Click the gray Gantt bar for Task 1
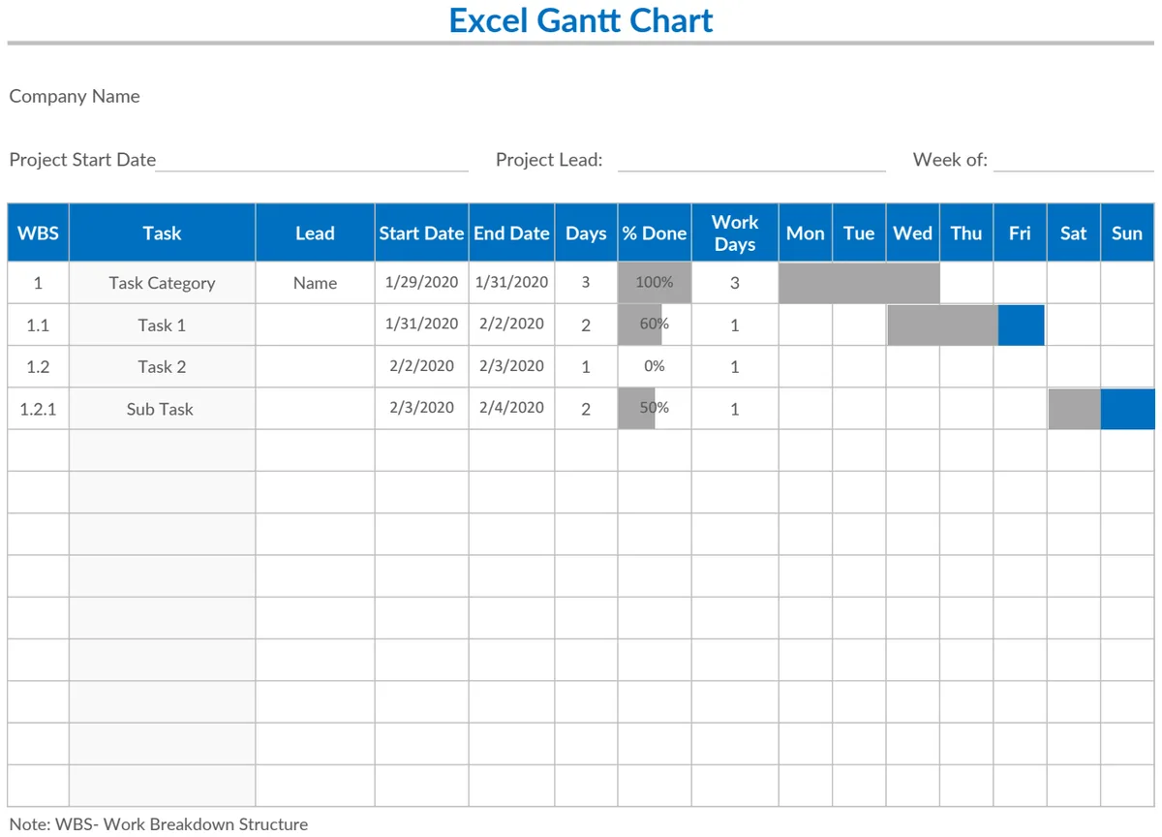The width and height of the screenshot is (1162, 837). tap(942, 325)
